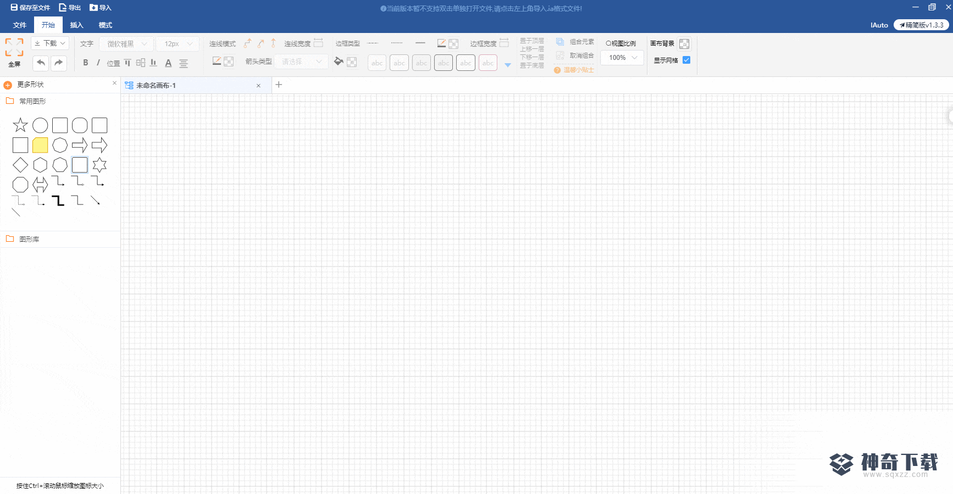953x494 pixels.
Task: Click 更多形状 more shapes plus icon
Action: click(8, 85)
